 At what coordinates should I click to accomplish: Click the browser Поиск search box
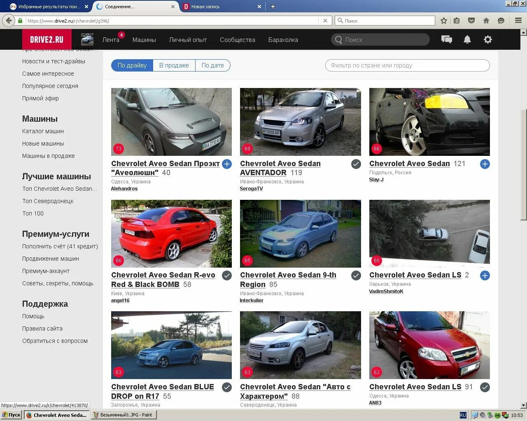pos(385,21)
